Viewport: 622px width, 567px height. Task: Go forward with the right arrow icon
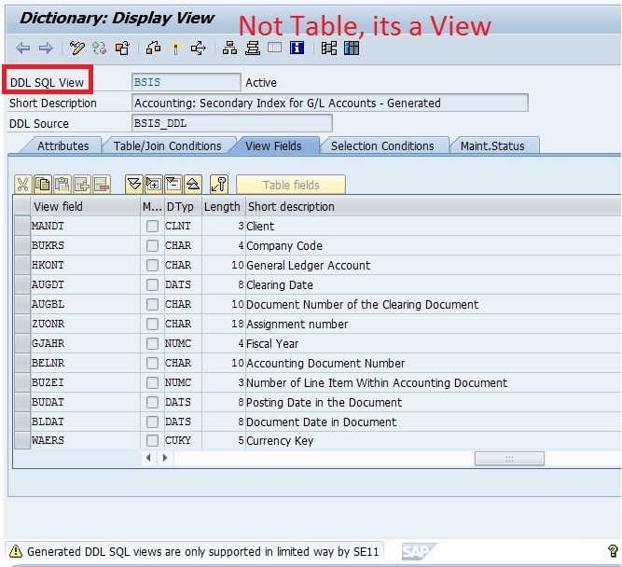46,48
